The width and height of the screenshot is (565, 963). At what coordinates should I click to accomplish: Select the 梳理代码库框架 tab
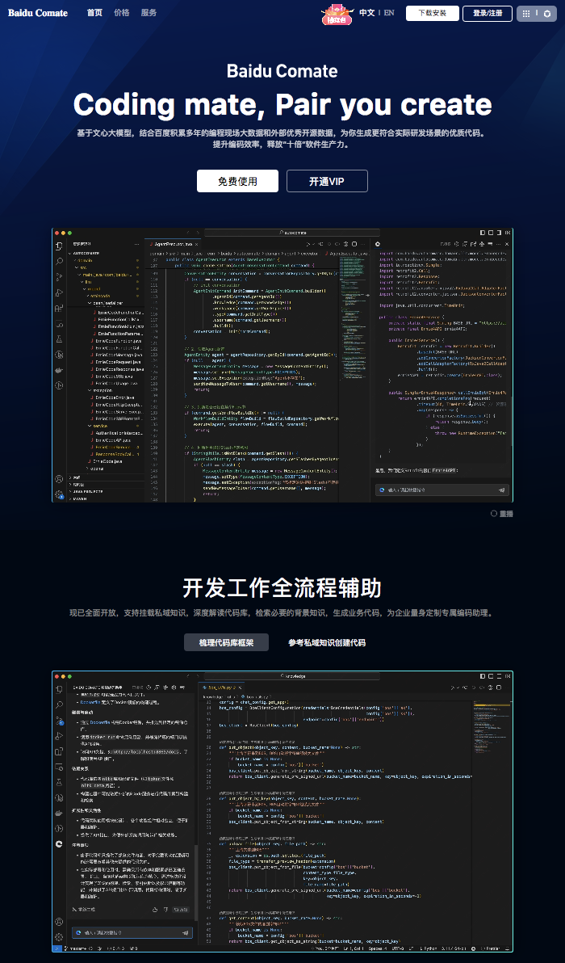pos(226,642)
